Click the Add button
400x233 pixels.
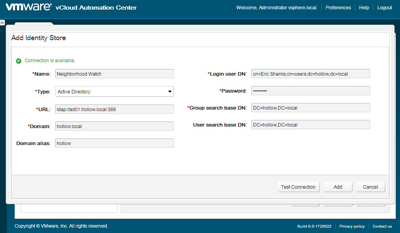(x=338, y=187)
